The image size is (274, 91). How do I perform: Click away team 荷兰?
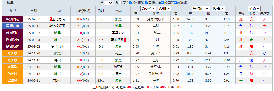click(x=118, y=53)
